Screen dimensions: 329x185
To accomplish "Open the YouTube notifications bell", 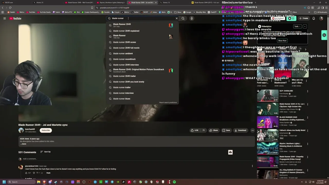I will pyautogui.click(x=314, y=18).
